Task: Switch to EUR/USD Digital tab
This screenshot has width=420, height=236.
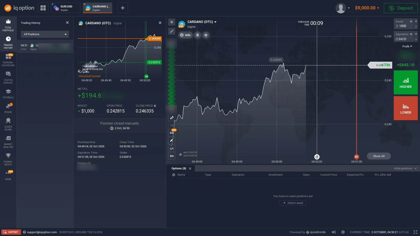Action: 66,8
